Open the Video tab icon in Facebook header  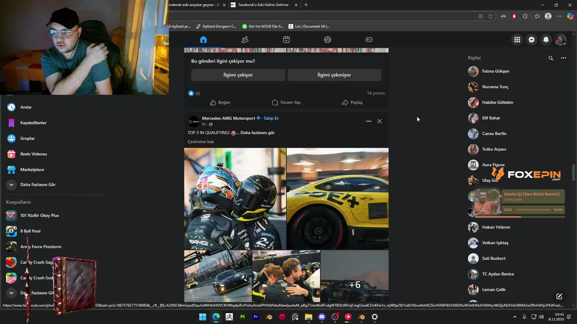286,40
